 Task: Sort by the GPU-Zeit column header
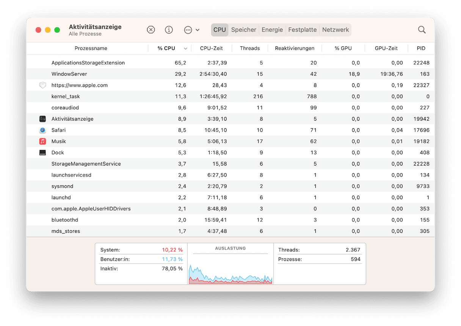coord(386,48)
